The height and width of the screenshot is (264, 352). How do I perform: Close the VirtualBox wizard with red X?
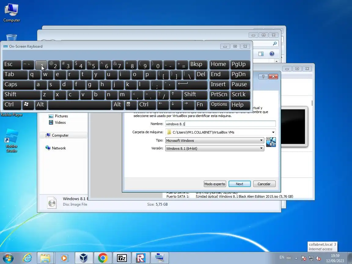pos(273,77)
